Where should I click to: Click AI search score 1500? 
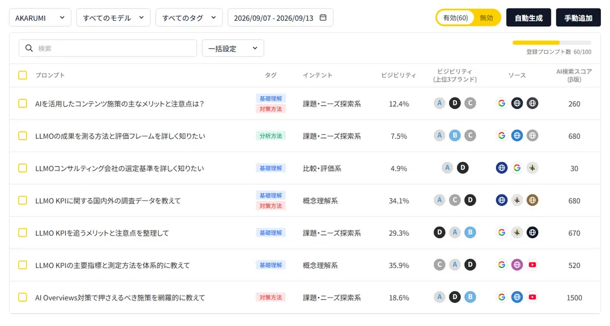pyautogui.click(x=574, y=297)
